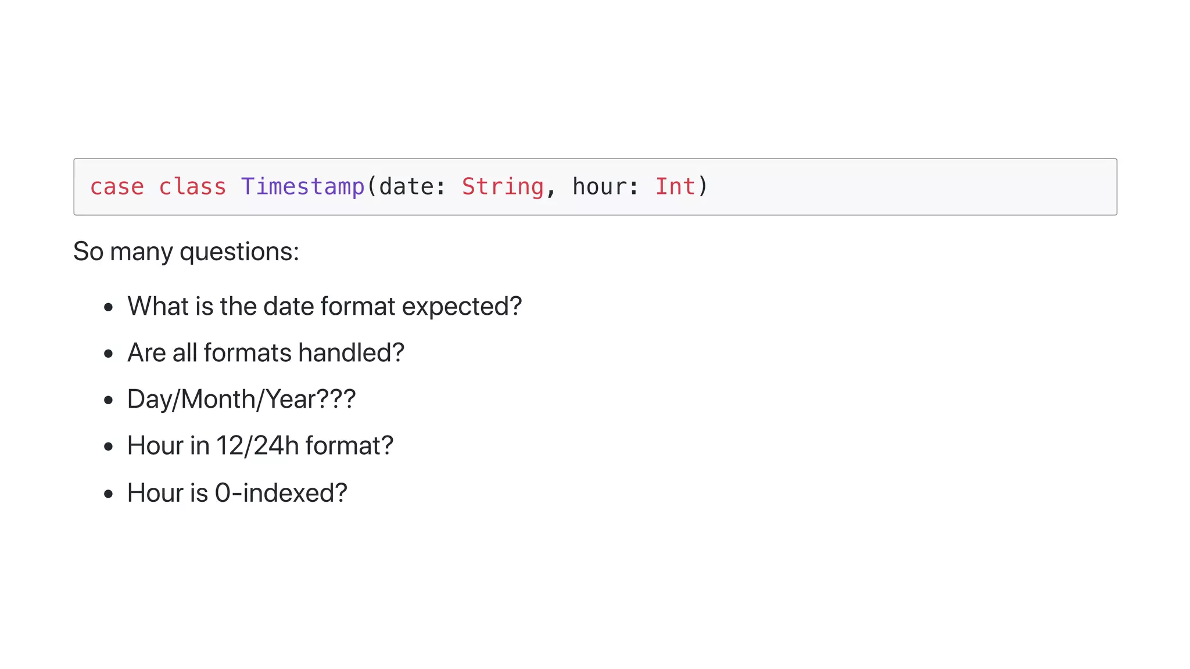Click the red String type
The width and height of the screenshot is (1190, 669).
point(503,187)
